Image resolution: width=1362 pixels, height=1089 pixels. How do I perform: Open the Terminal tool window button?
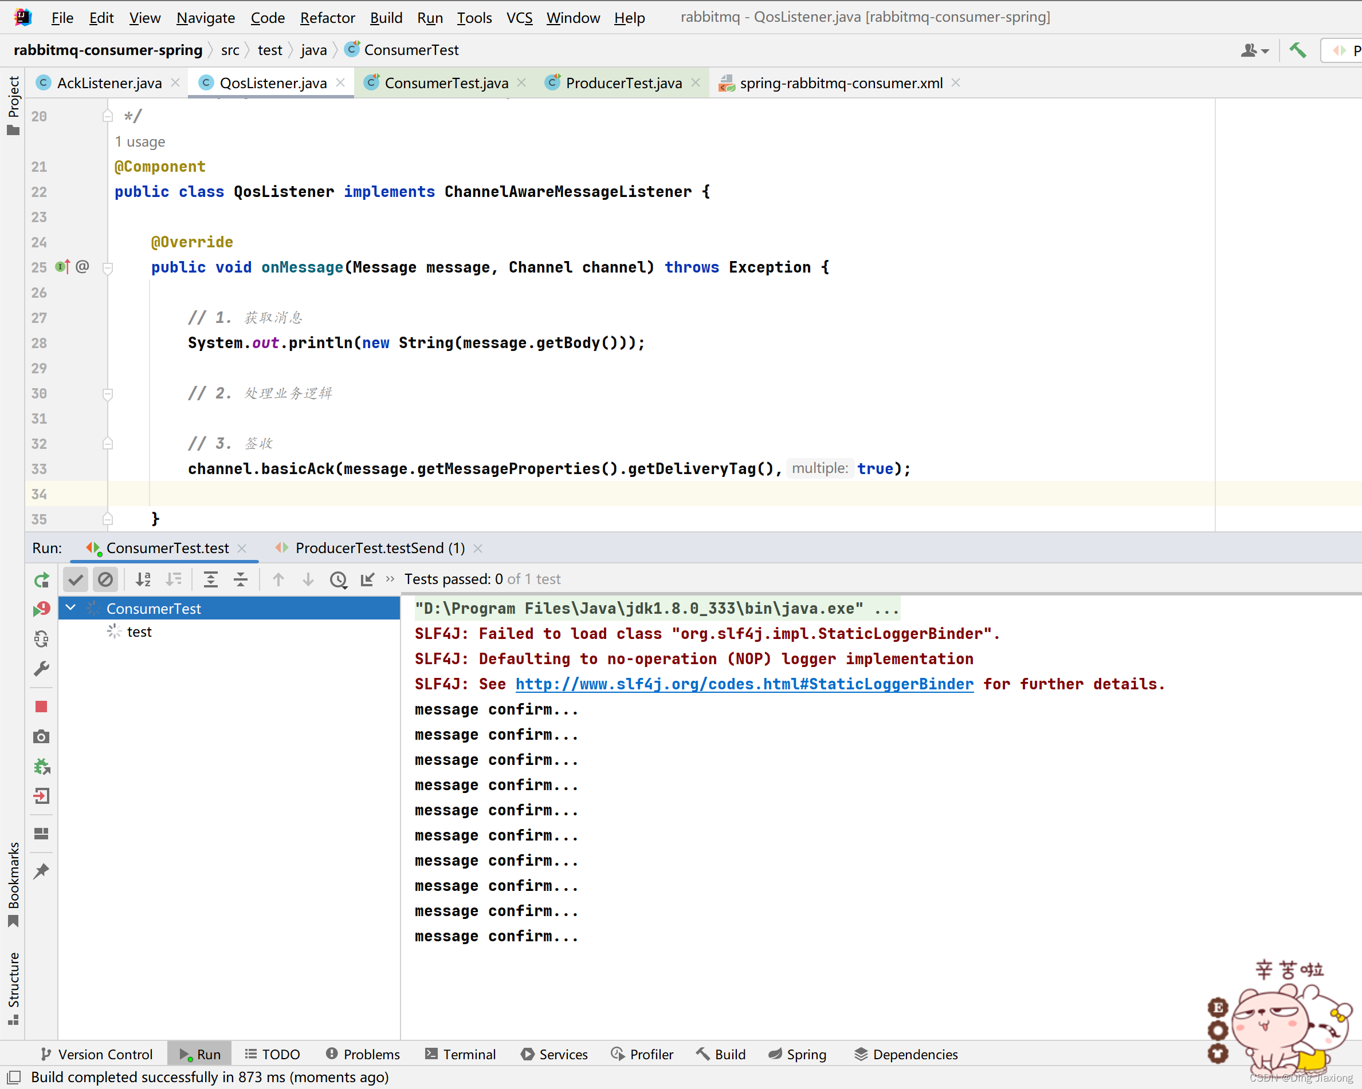click(x=461, y=1054)
